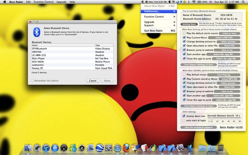
Task: Enable 'Play the default alarm sound' checkbox
Action: pyautogui.click(x=184, y=33)
